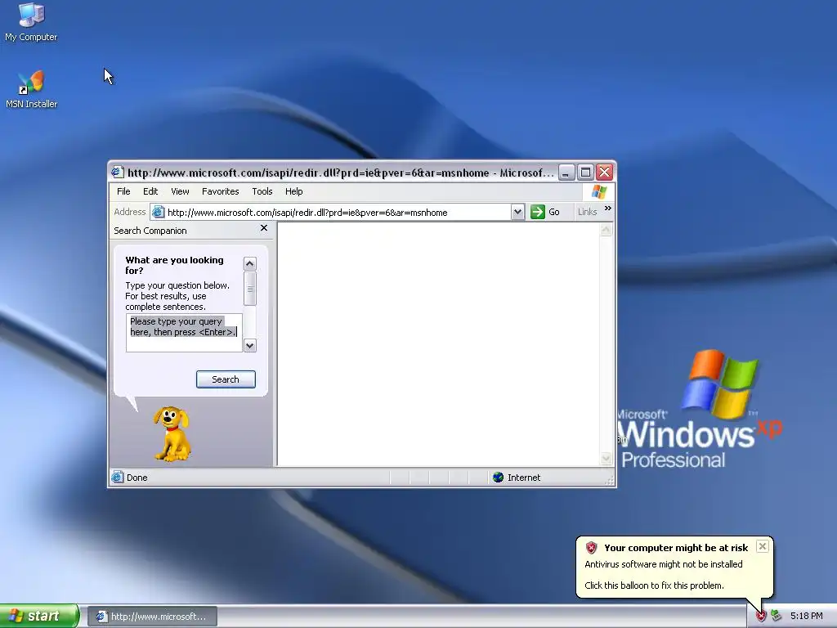Click the network connection tray icon
This screenshot has width=837, height=628.
point(777,616)
